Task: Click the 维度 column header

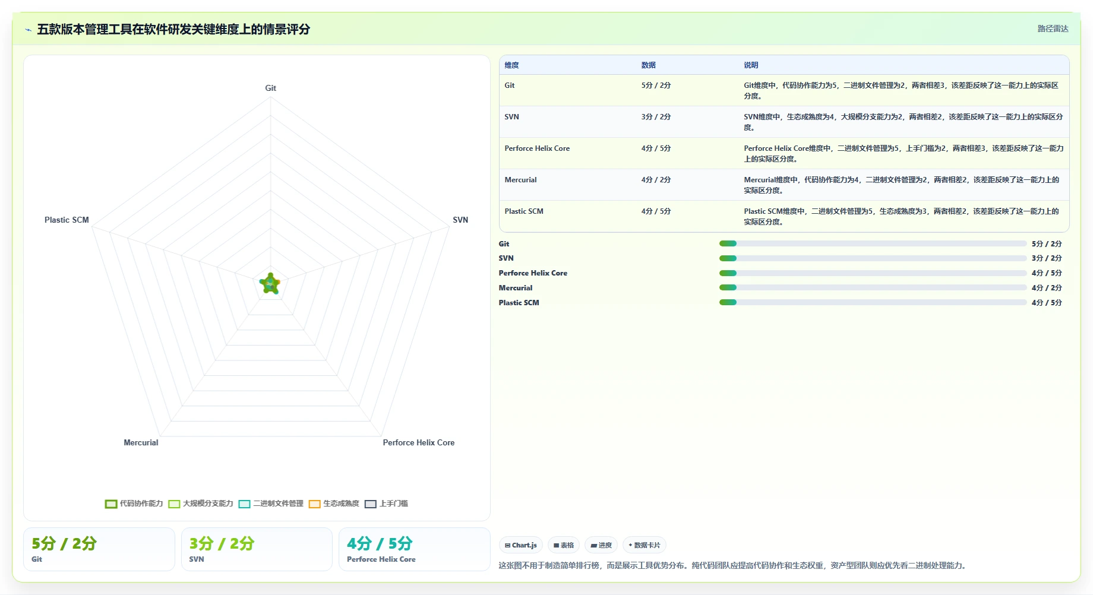Action: click(511, 65)
